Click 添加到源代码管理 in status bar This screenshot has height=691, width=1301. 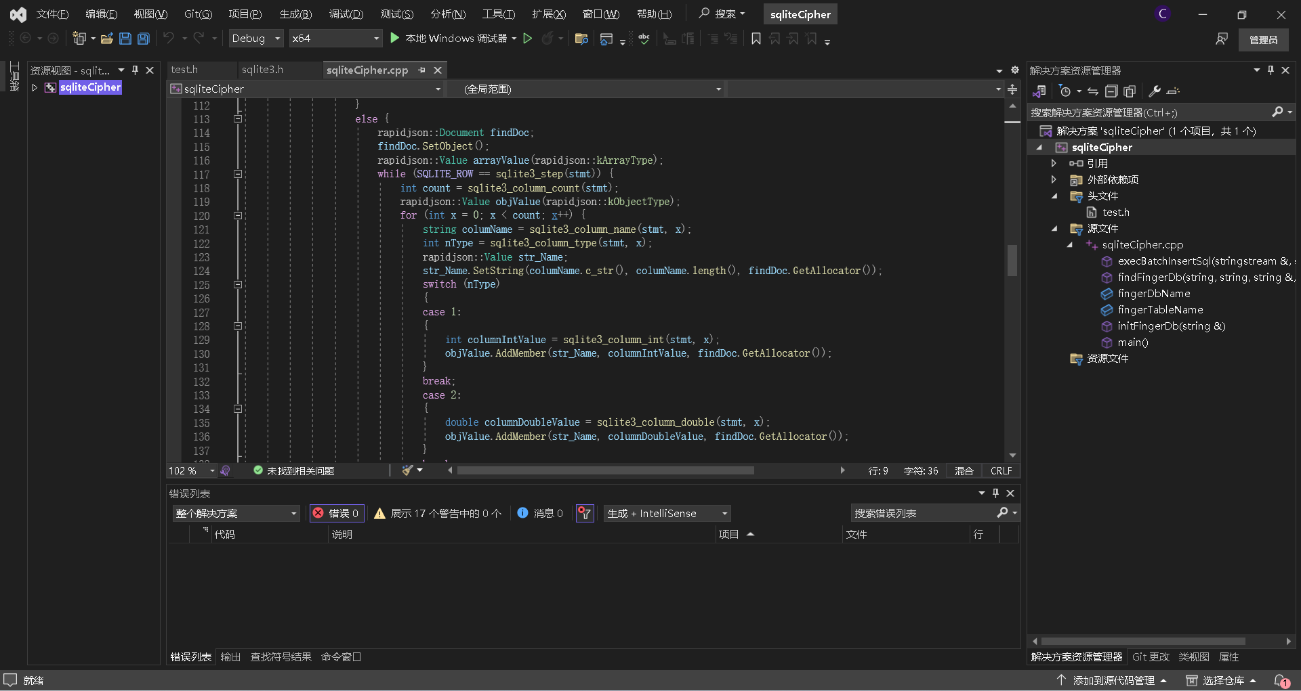[1113, 680]
